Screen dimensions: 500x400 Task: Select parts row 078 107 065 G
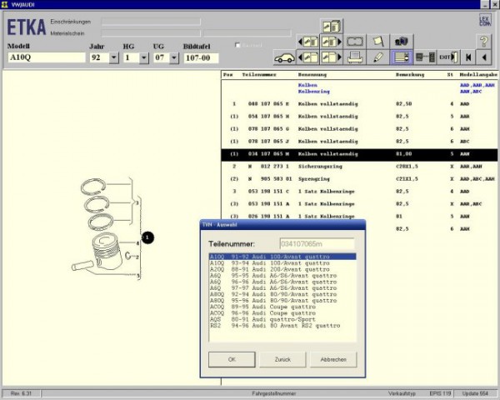[x=359, y=129]
